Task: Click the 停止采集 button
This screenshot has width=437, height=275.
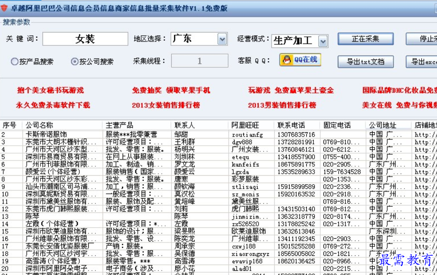Action: pos(421,39)
